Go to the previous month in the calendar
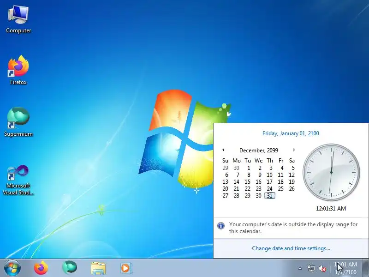 click(x=223, y=150)
